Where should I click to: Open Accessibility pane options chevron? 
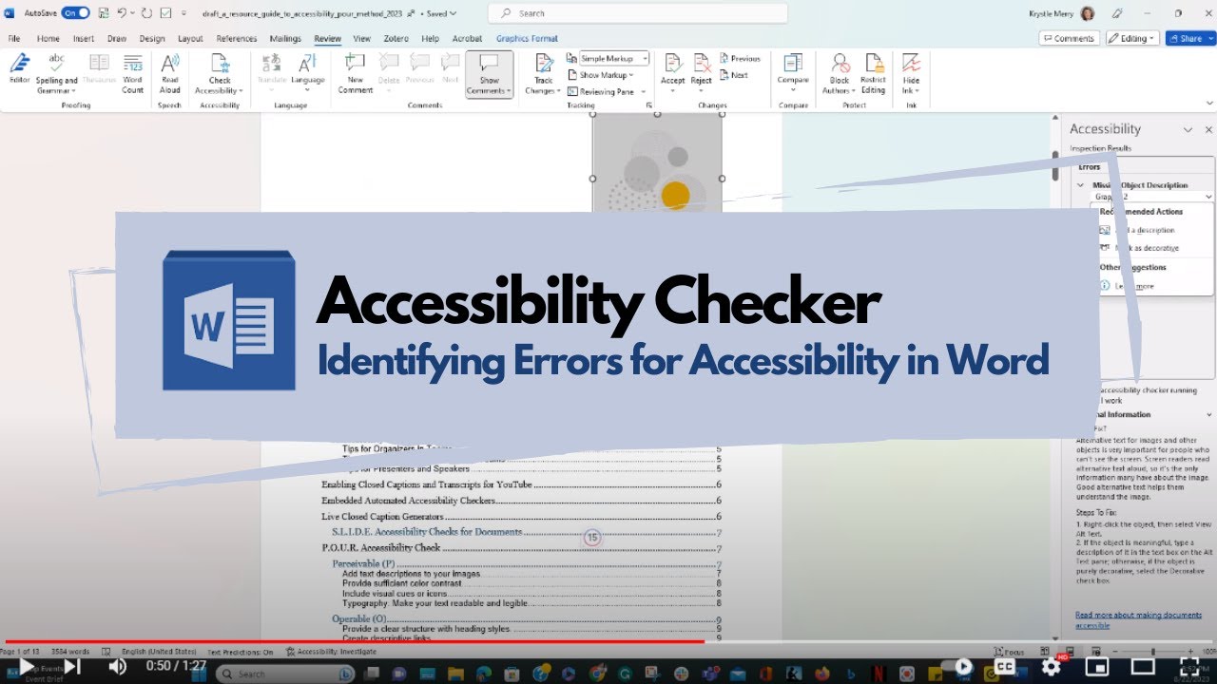coord(1188,129)
